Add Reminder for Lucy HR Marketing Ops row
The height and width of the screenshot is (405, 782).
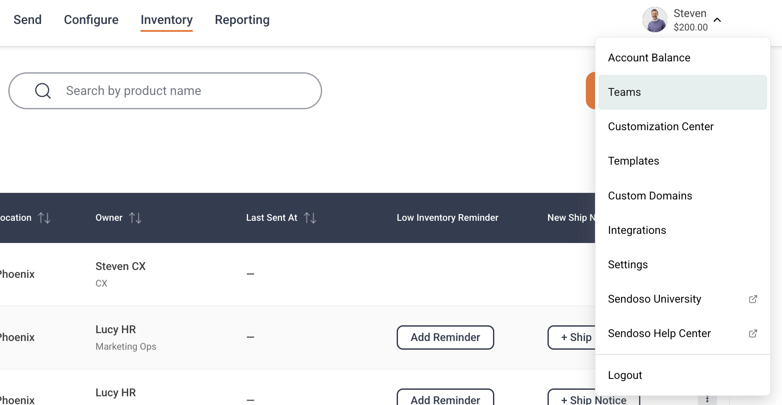(x=445, y=337)
